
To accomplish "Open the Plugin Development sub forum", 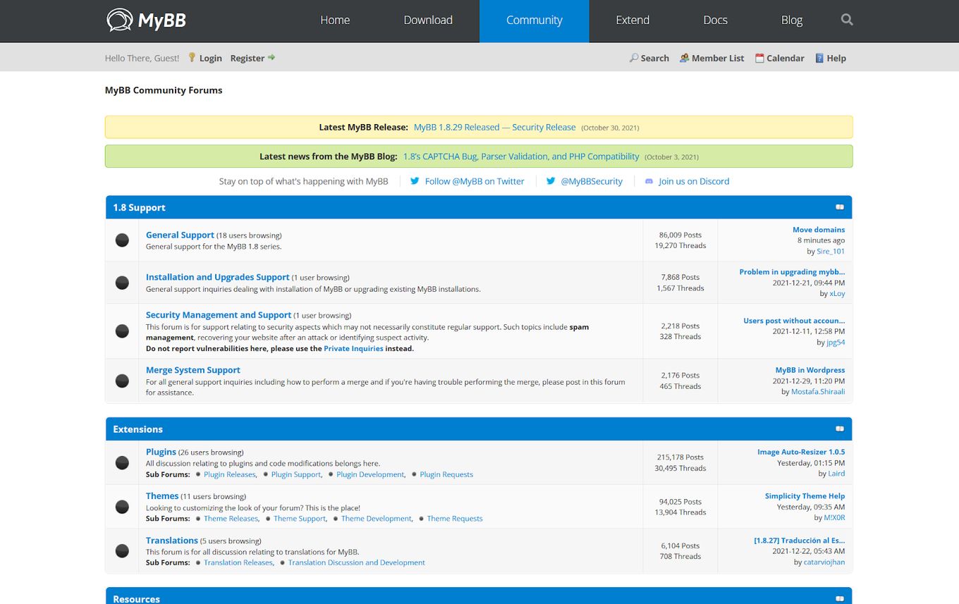I will tap(370, 474).
